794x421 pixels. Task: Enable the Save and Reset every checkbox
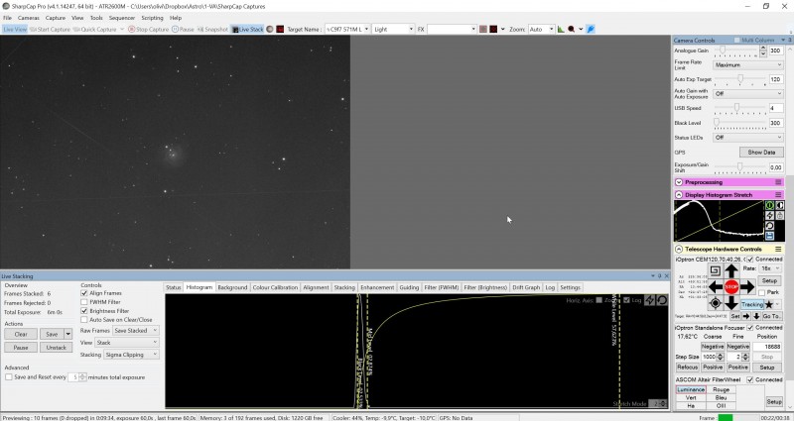(x=9, y=377)
